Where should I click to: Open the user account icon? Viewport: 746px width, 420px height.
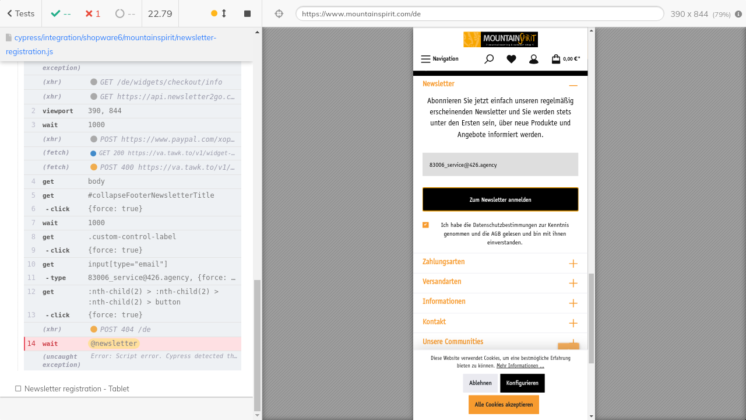click(533, 59)
